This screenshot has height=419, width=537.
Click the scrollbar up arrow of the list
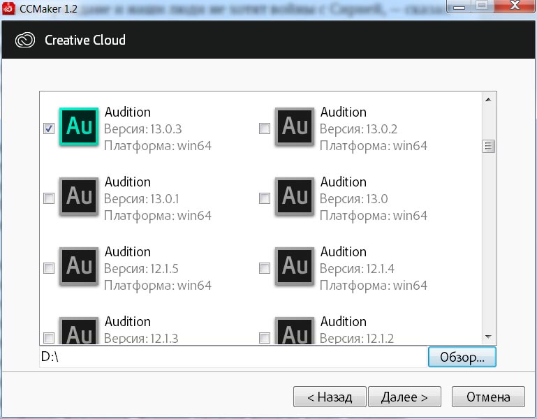point(488,100)
